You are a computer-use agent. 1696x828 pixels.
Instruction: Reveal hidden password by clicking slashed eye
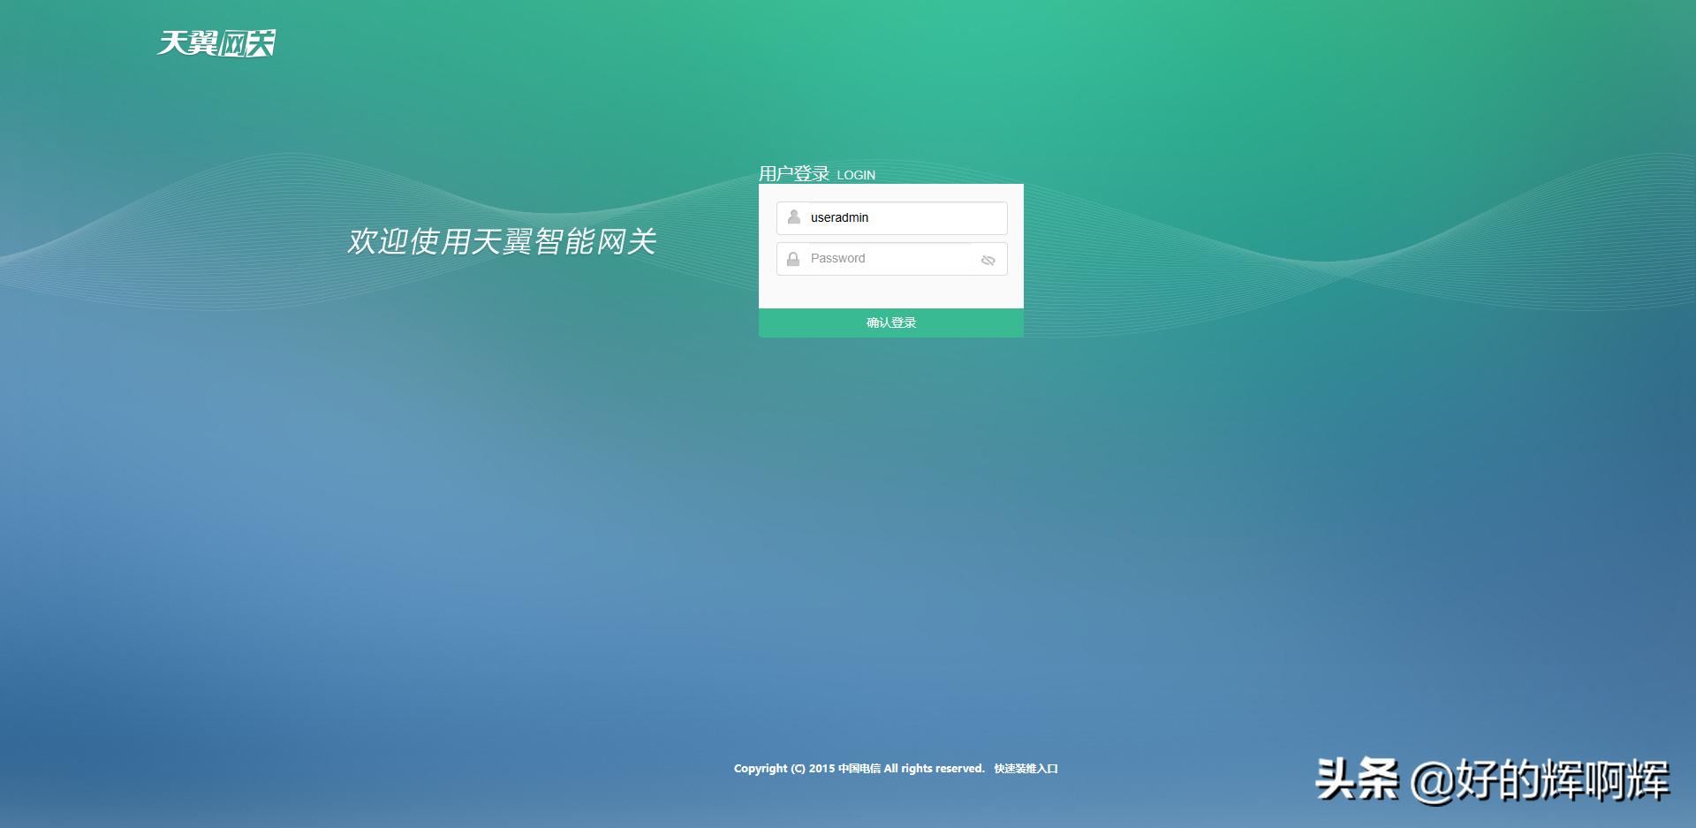click(988, 259)
